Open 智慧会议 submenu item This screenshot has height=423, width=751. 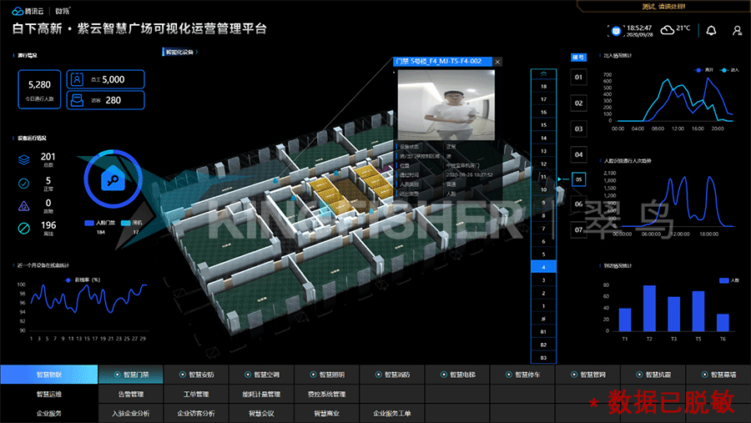coord(261,414)
